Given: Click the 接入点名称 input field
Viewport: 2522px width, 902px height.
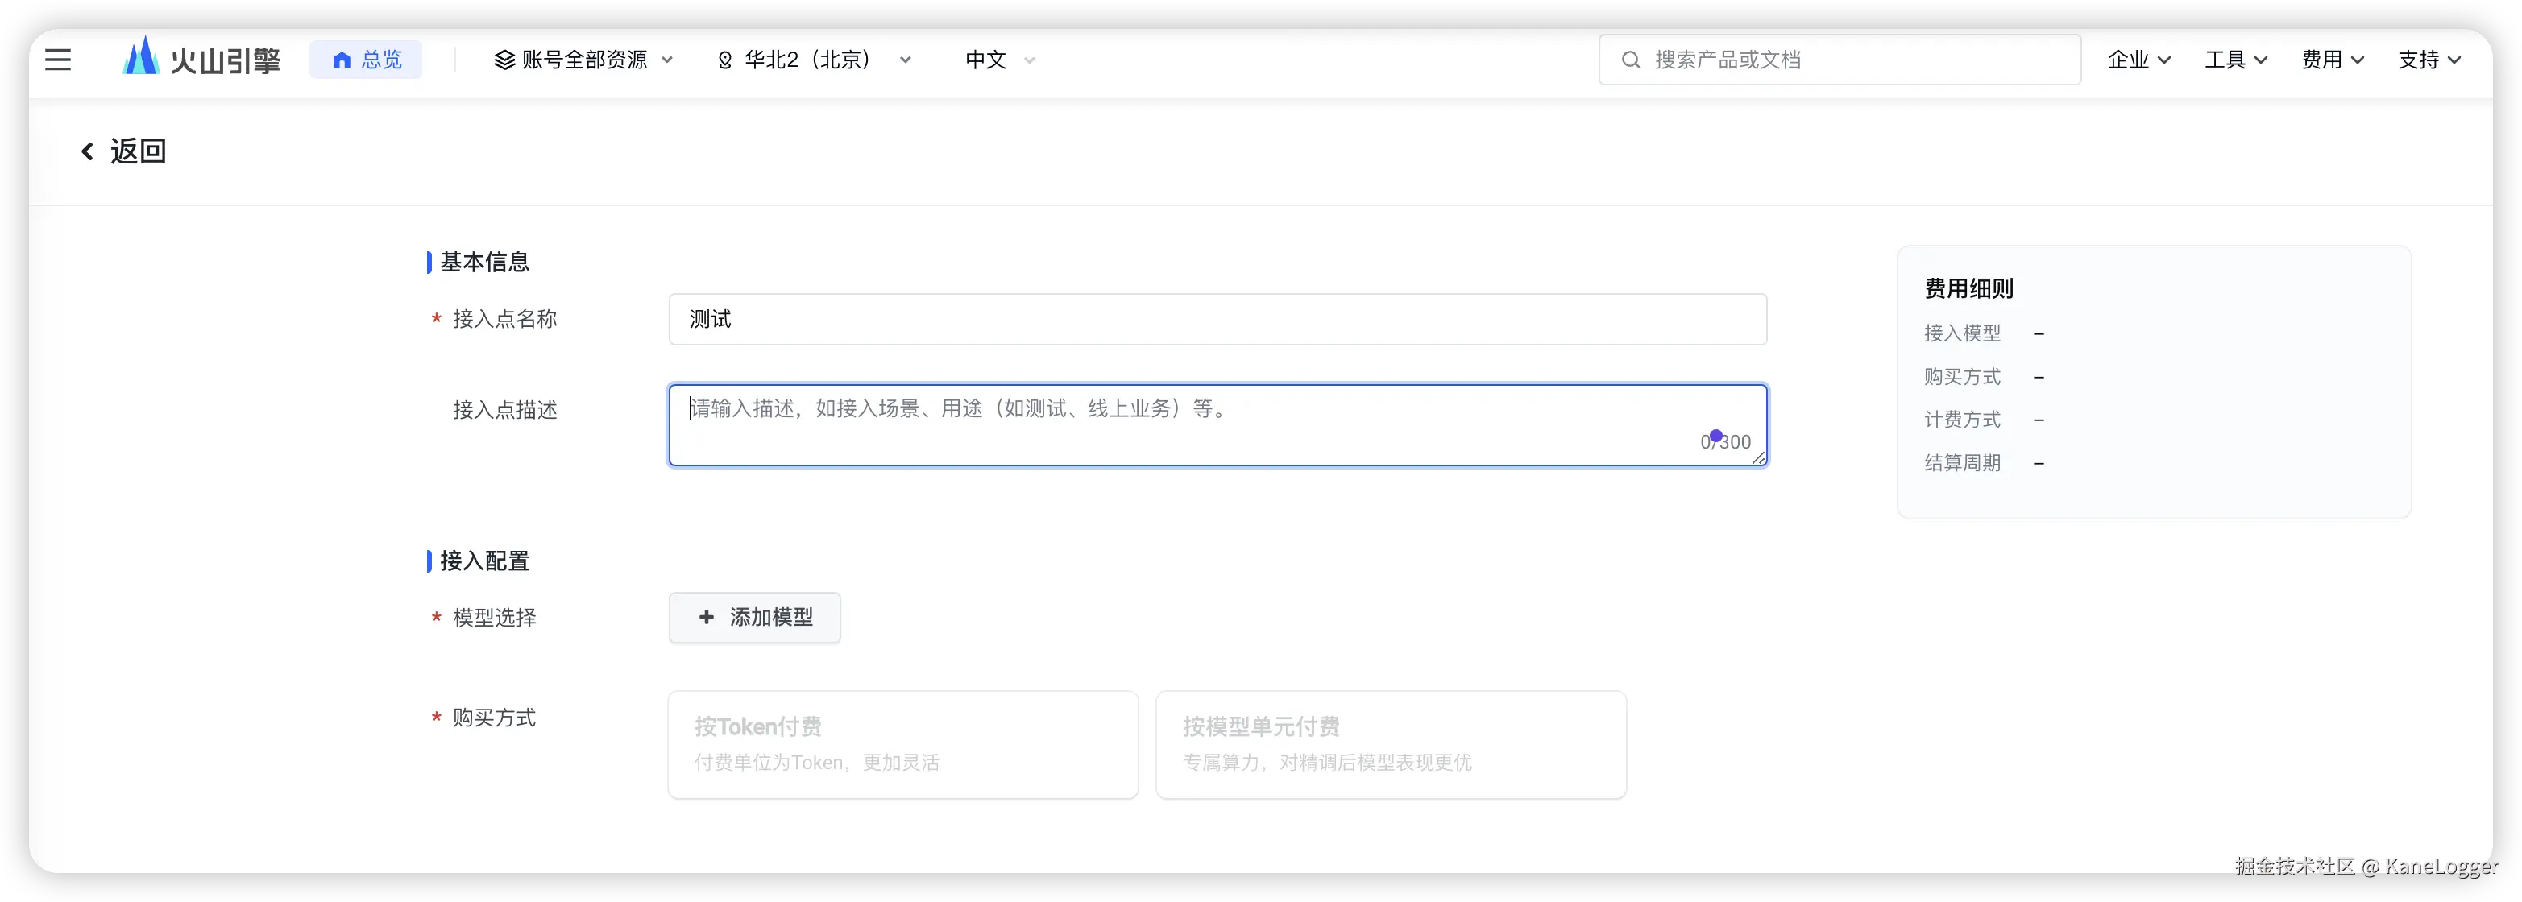Looking at the screenshot, I should tap(1217, 319).
